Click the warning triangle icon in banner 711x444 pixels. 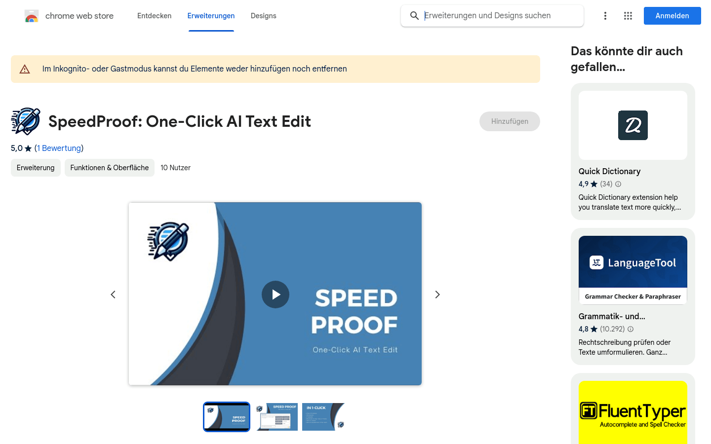pyautogui.click(x=25, y=69)
